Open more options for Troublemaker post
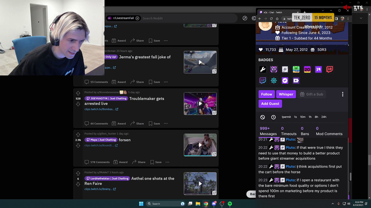Image resolution: width=371 pixels, height=208 pixels. (x=166, y=124)
